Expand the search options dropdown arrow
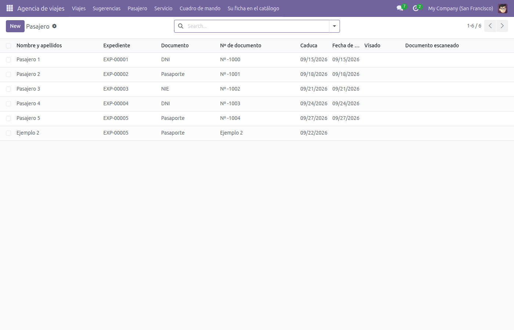This screenshot has height=330, width=514. (x=334, y=26)
